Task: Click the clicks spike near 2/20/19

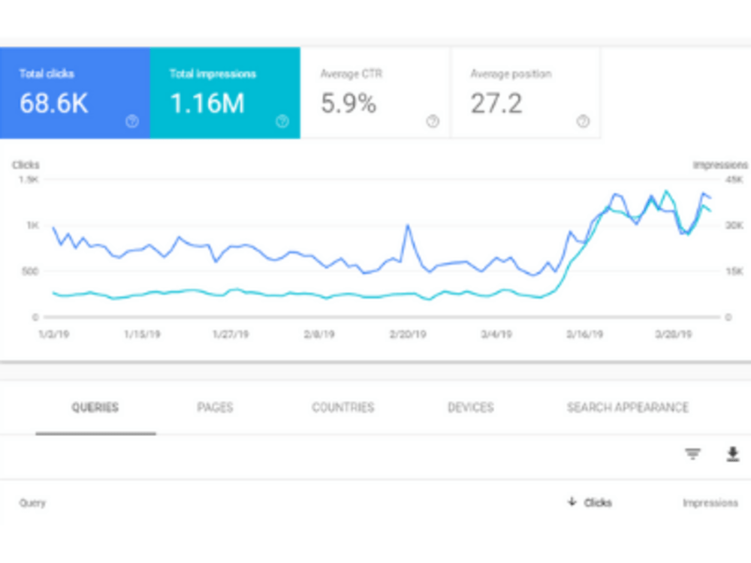Action: [x=408, y=225]
